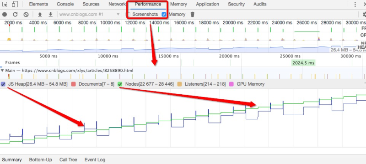The height and width of the screenshot is (164, 366).
Task: Click the Listeners orange color swatch
Action: [x=179, y=84]
